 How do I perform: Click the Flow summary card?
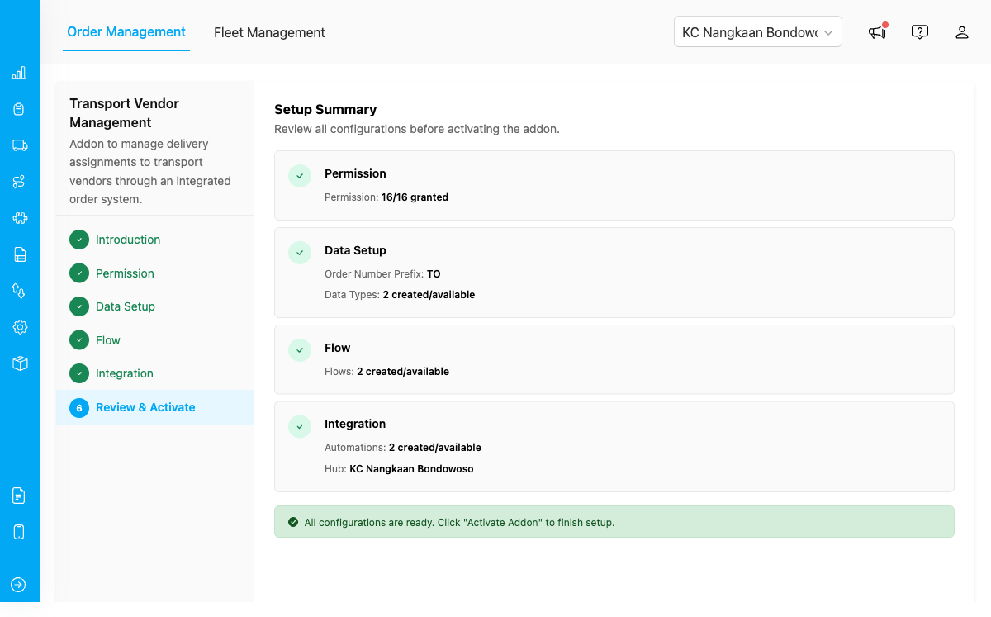pyautogui.click(x=614, y=359)
